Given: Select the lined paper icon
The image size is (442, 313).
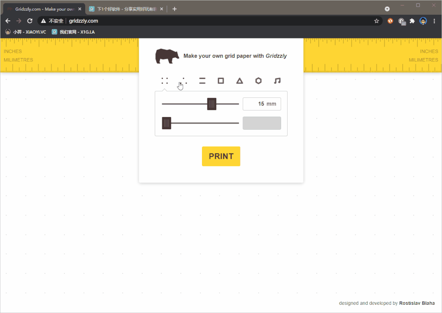Looking at the screenshot, I should (202, 81).
